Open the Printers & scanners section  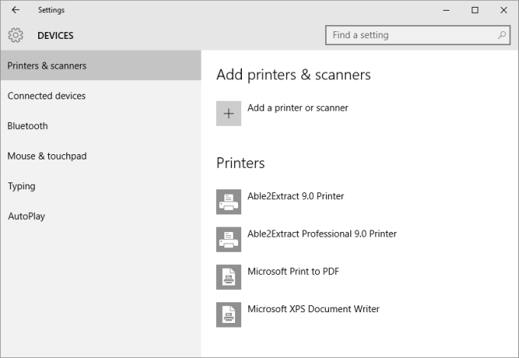pos(101,66)
